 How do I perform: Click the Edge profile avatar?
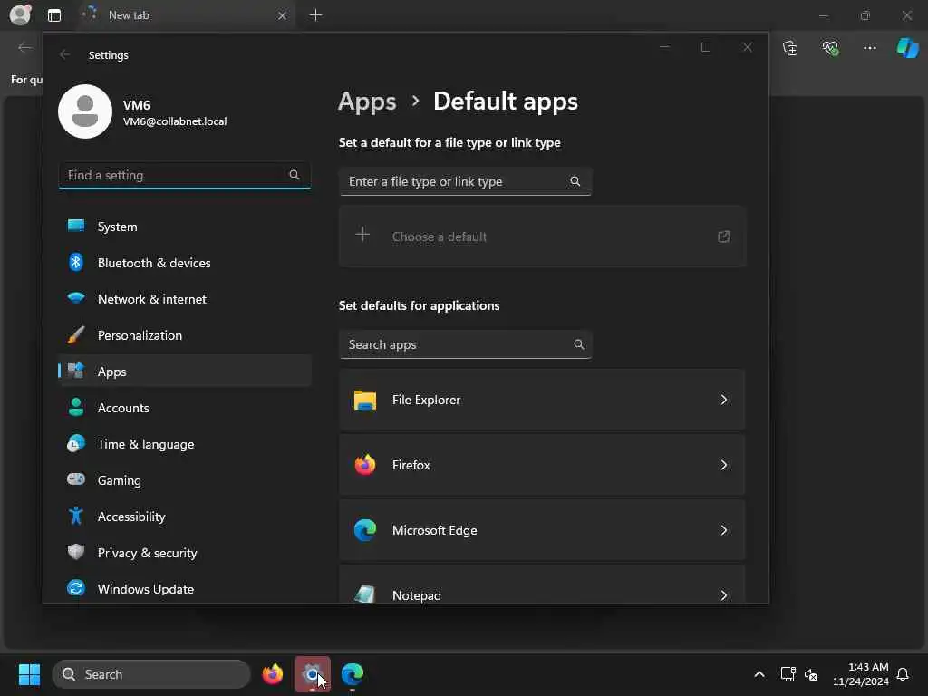pyautogui.click(x=20, y=14)
